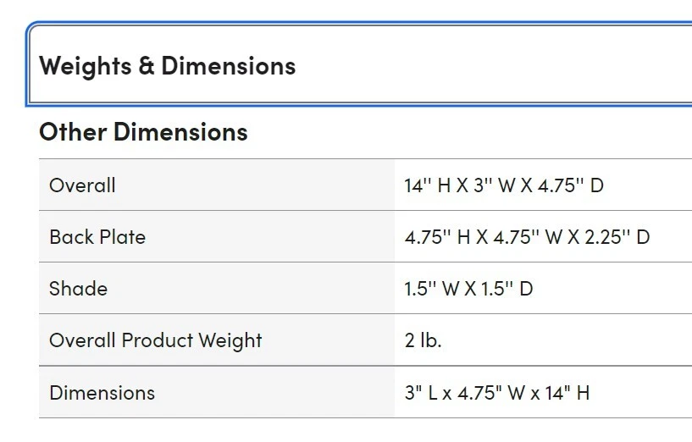Select the "Dimensions" label in the last row
The width and height of the screenshot is (692, 442).
pos(102,393)
